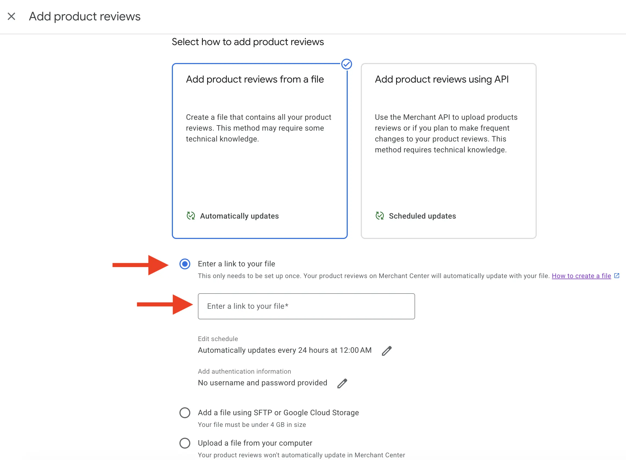Edit authentication information with the pencil icon
Image resolution: width=626 pixels, height=460 pixels.
coord(342,383)
